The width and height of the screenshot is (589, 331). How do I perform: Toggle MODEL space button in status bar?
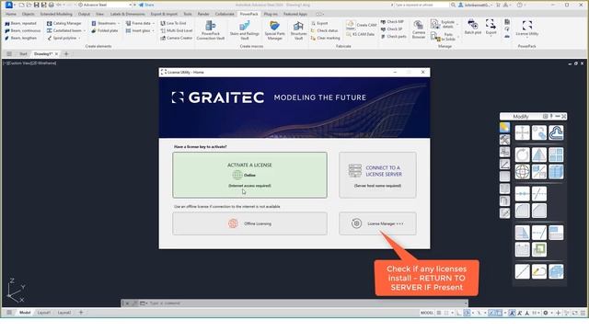[x=427, y=313]
